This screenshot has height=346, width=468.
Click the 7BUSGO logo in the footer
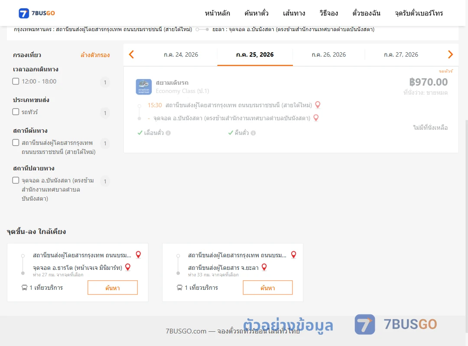pyautogui.click(x=396, y=324)
